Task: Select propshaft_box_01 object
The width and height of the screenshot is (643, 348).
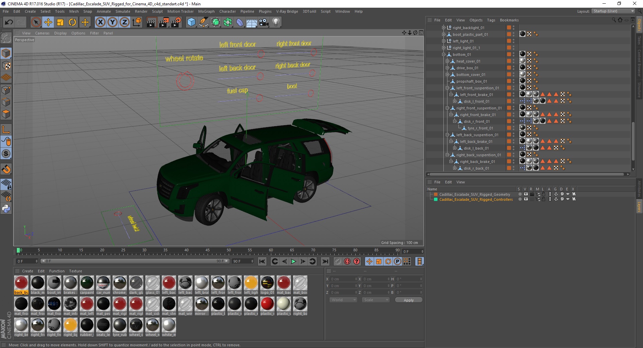Action: [x=472, y=81]
